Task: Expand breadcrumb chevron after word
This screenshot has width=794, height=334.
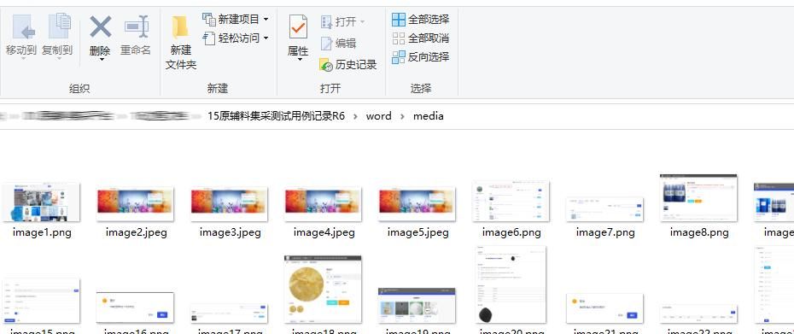Action: click(403, 116)
